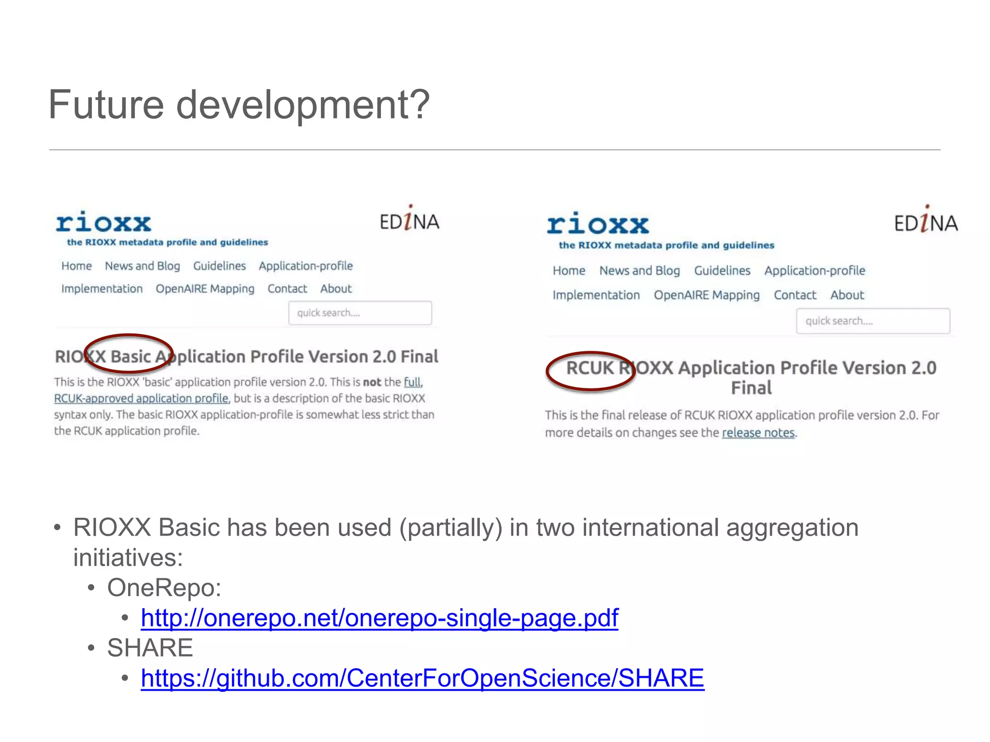Click the EDINA logo in left screenshot
Viewport: 990px width, 742px height.
point(409,219)
